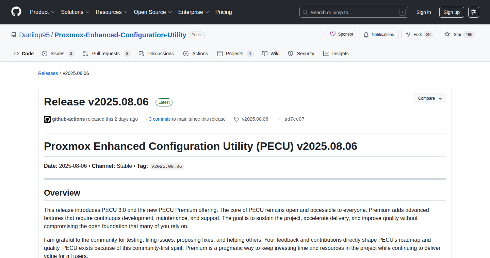Open the v2025.08.06 tag link
490x258 pixels.
pyautogui.click(x=255, y=119)
